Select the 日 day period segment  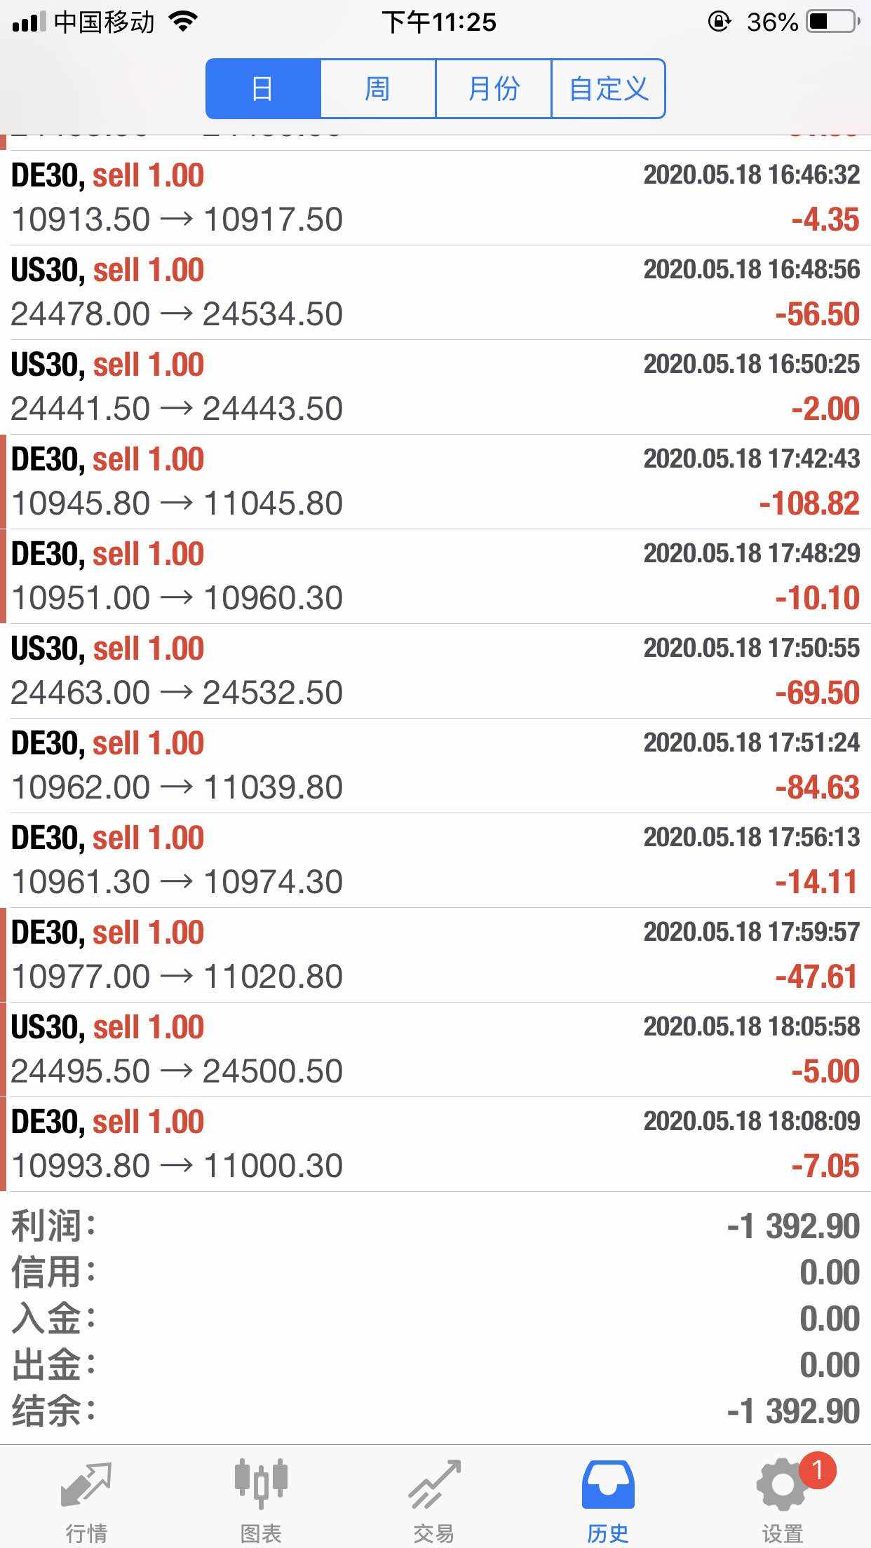263,89
